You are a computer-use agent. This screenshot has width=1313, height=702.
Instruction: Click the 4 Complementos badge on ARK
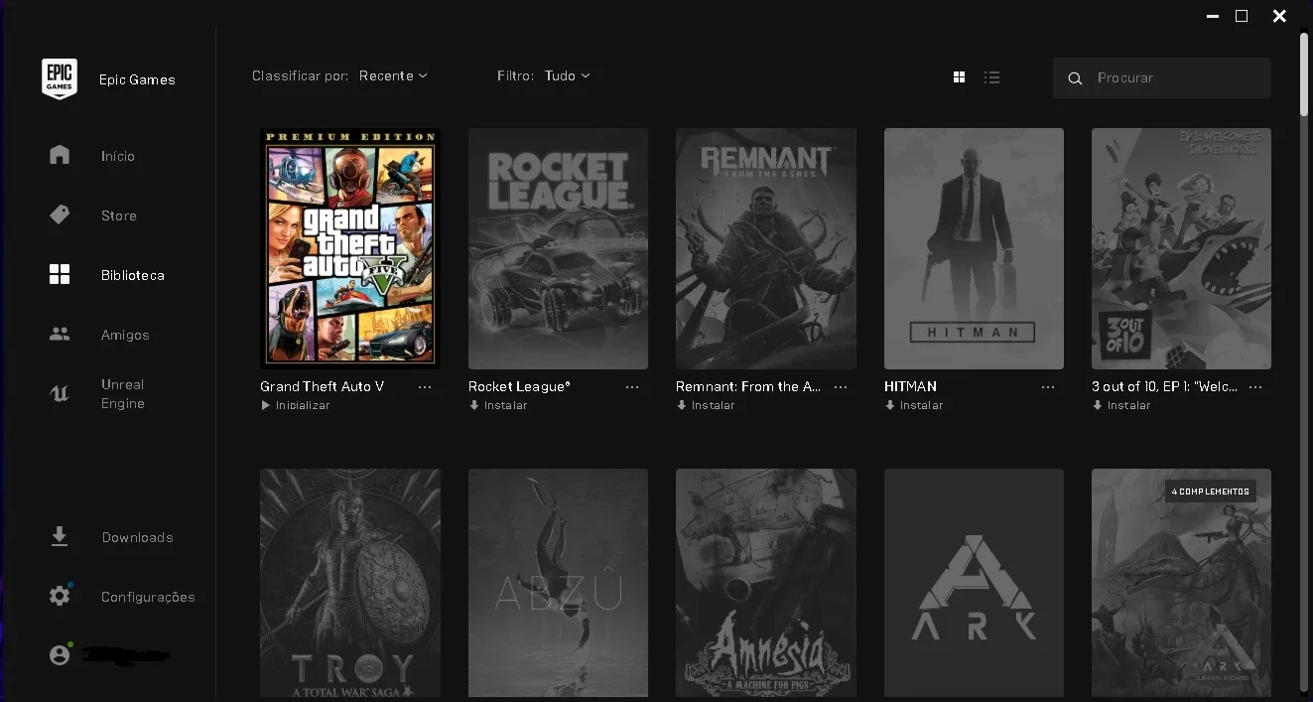[x=1210, y=491]
